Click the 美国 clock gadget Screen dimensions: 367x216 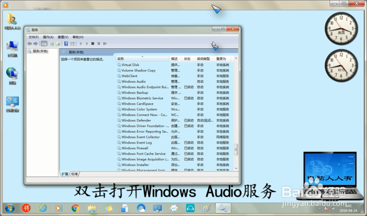(x=341, y=29)
